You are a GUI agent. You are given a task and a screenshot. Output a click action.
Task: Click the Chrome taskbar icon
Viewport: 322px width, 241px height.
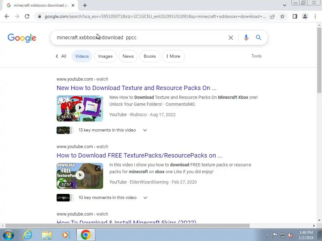[86, 235]
